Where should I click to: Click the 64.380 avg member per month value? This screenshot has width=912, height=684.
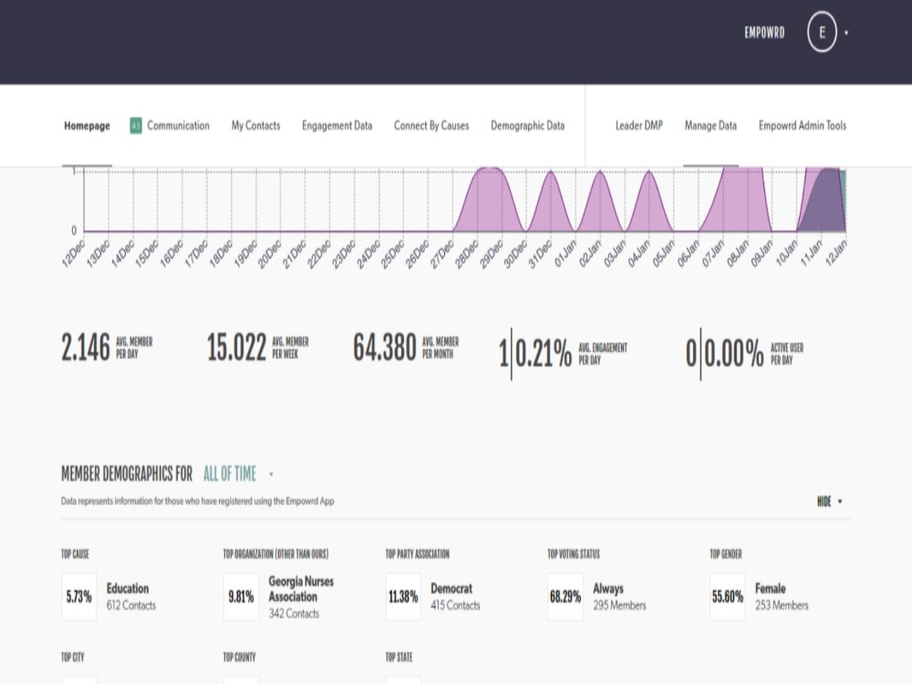pyautogui.click(x=385, y=347)
